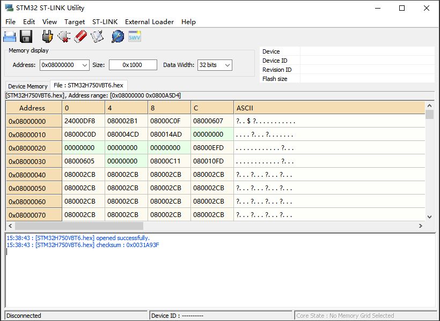Select cell value 080002B1
Screen dimensions: 440x321
click(x=126, y=121)
